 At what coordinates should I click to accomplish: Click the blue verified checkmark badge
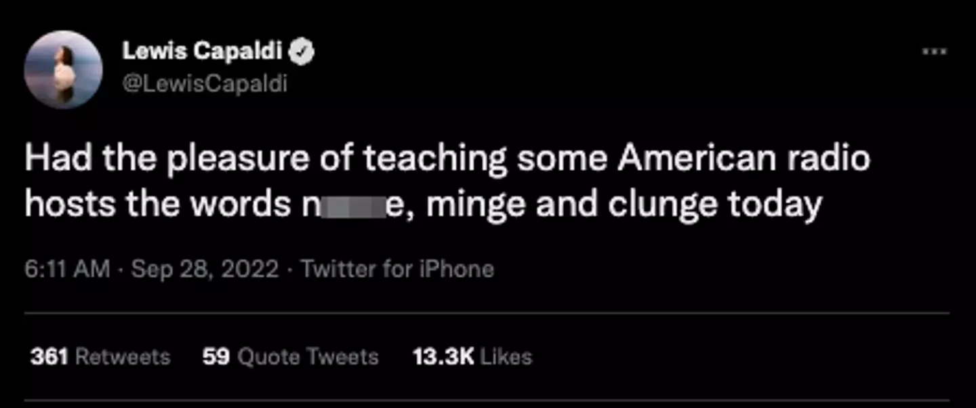(302, 52)
